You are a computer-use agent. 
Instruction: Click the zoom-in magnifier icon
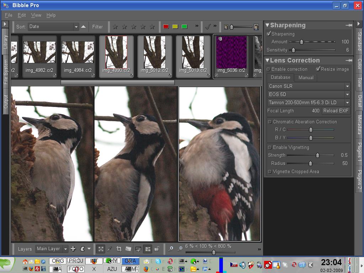pos(180,249)
